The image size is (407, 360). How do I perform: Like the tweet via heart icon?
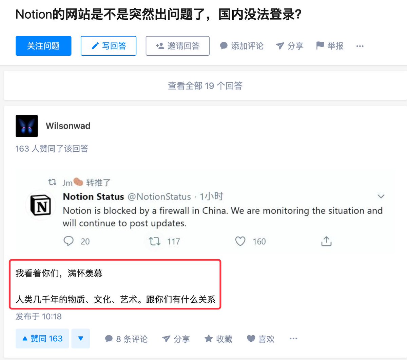point(240,241)
